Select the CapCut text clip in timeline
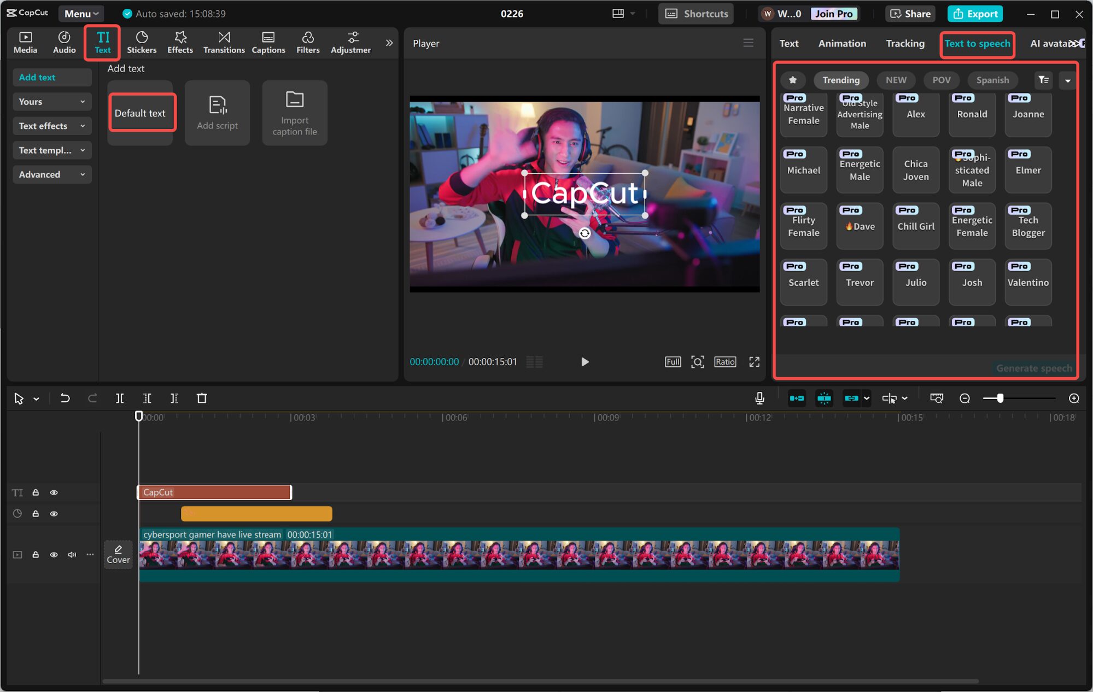Image resolution: width=1093 pixels, height=692 pixels. tap(214, 492)
